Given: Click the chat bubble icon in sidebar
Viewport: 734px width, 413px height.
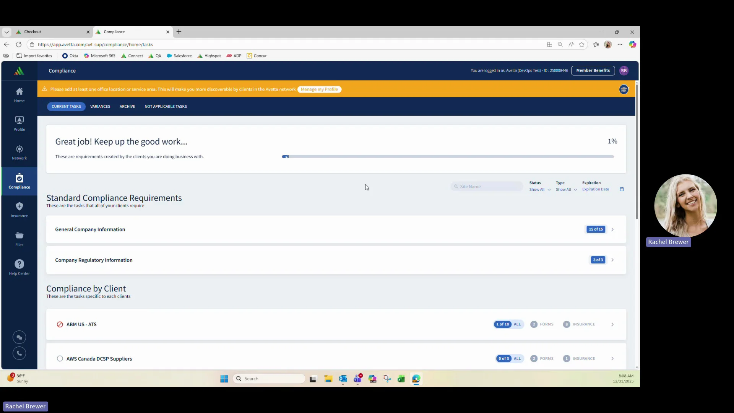Looking at the screenshot, I should tap(19, 337).
